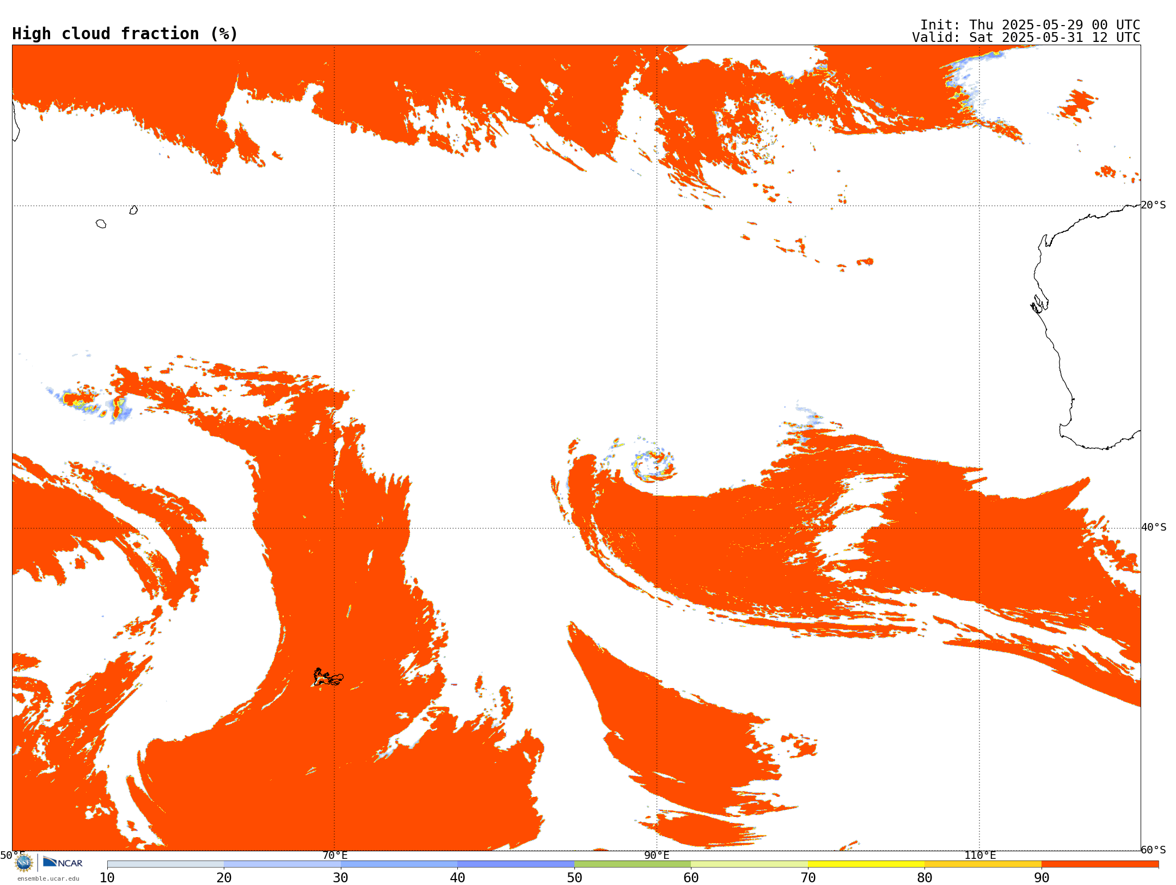Select the 'High cloud fraction (%)' title
This screenshot has height=885, width=1176.
[125, 34]
